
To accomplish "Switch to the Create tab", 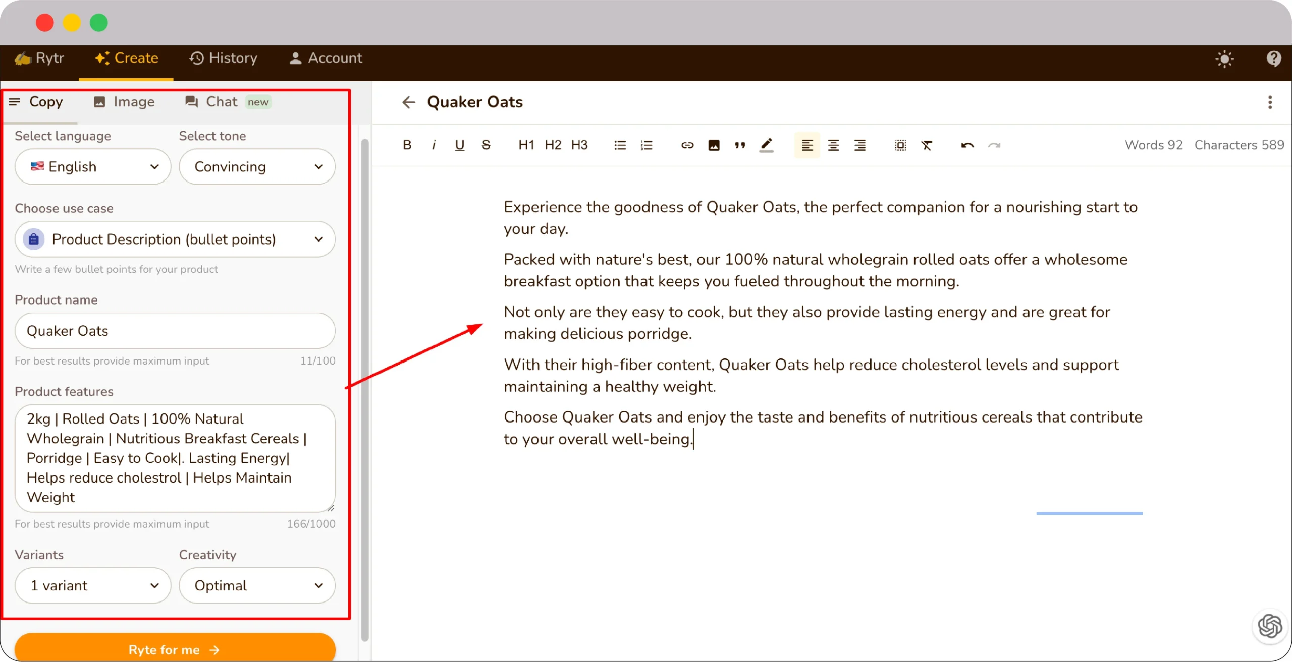I will pos(126,58).
